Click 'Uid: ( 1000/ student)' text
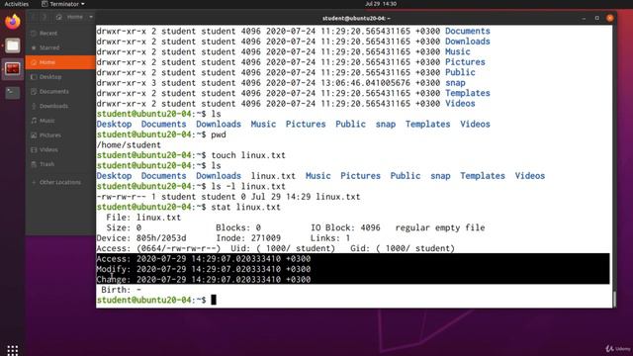633x356 pixels. point(283,248)
